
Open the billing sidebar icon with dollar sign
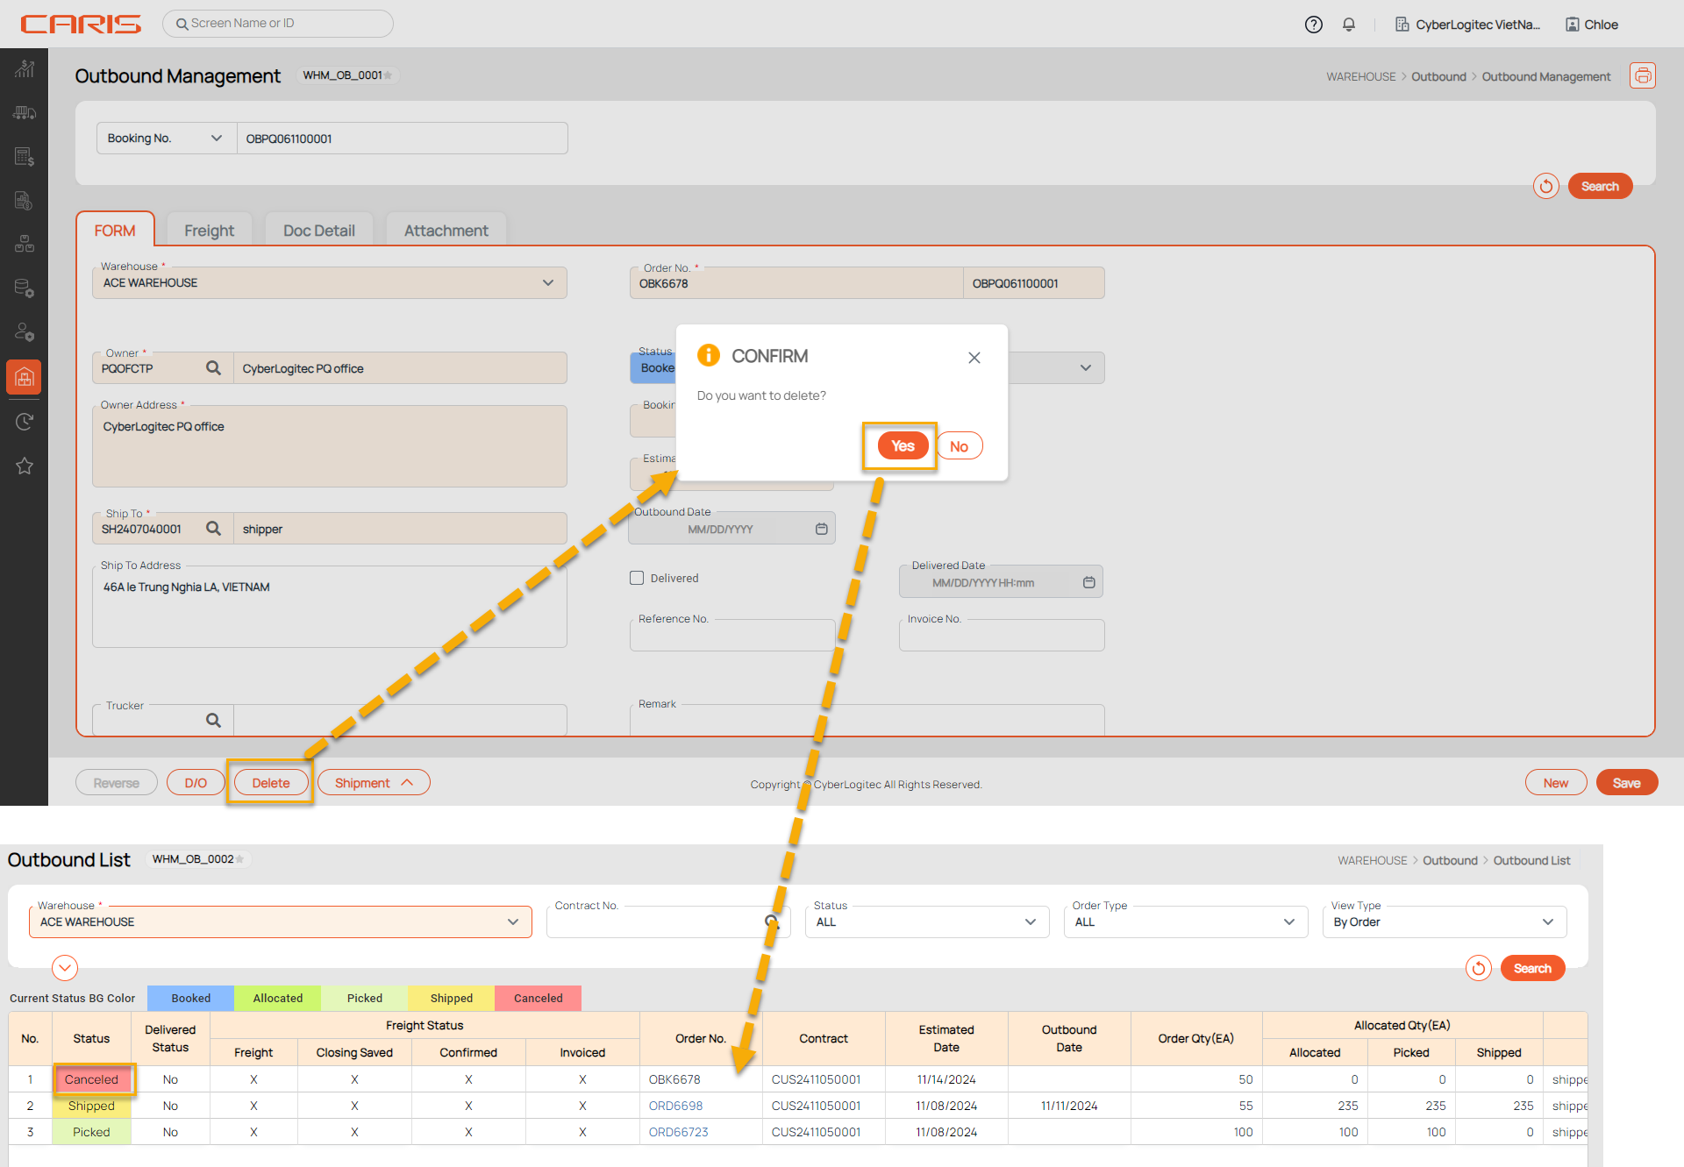(x=25, y=157)
